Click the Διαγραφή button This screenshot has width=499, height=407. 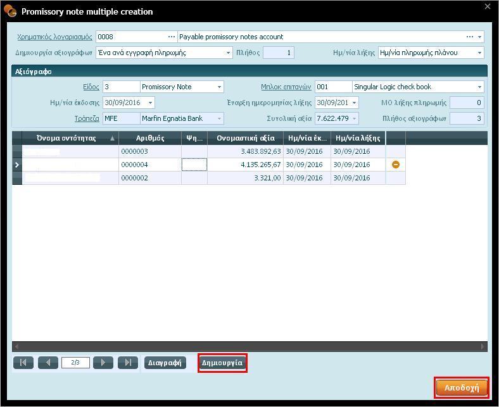coord(165,363)
